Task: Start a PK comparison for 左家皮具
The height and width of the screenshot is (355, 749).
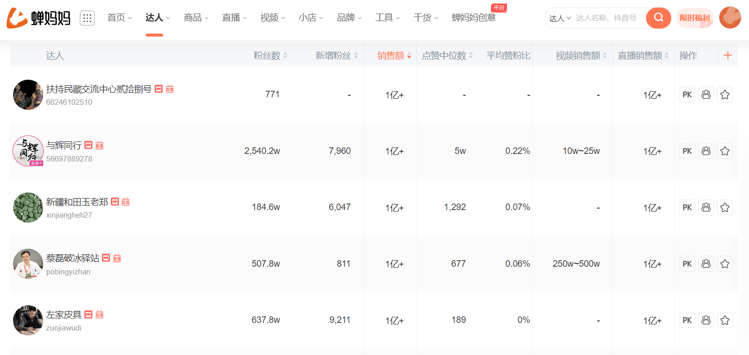Action: click(x=687, y=320)
